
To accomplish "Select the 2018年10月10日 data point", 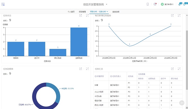I will point(109,26).
